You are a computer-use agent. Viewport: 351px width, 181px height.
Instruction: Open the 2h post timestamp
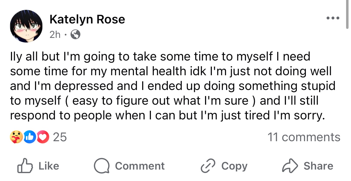[x=55, y=34]
